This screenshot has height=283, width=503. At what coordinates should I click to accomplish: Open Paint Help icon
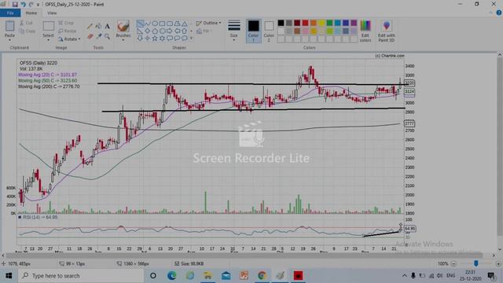click(x=499, y=13)
